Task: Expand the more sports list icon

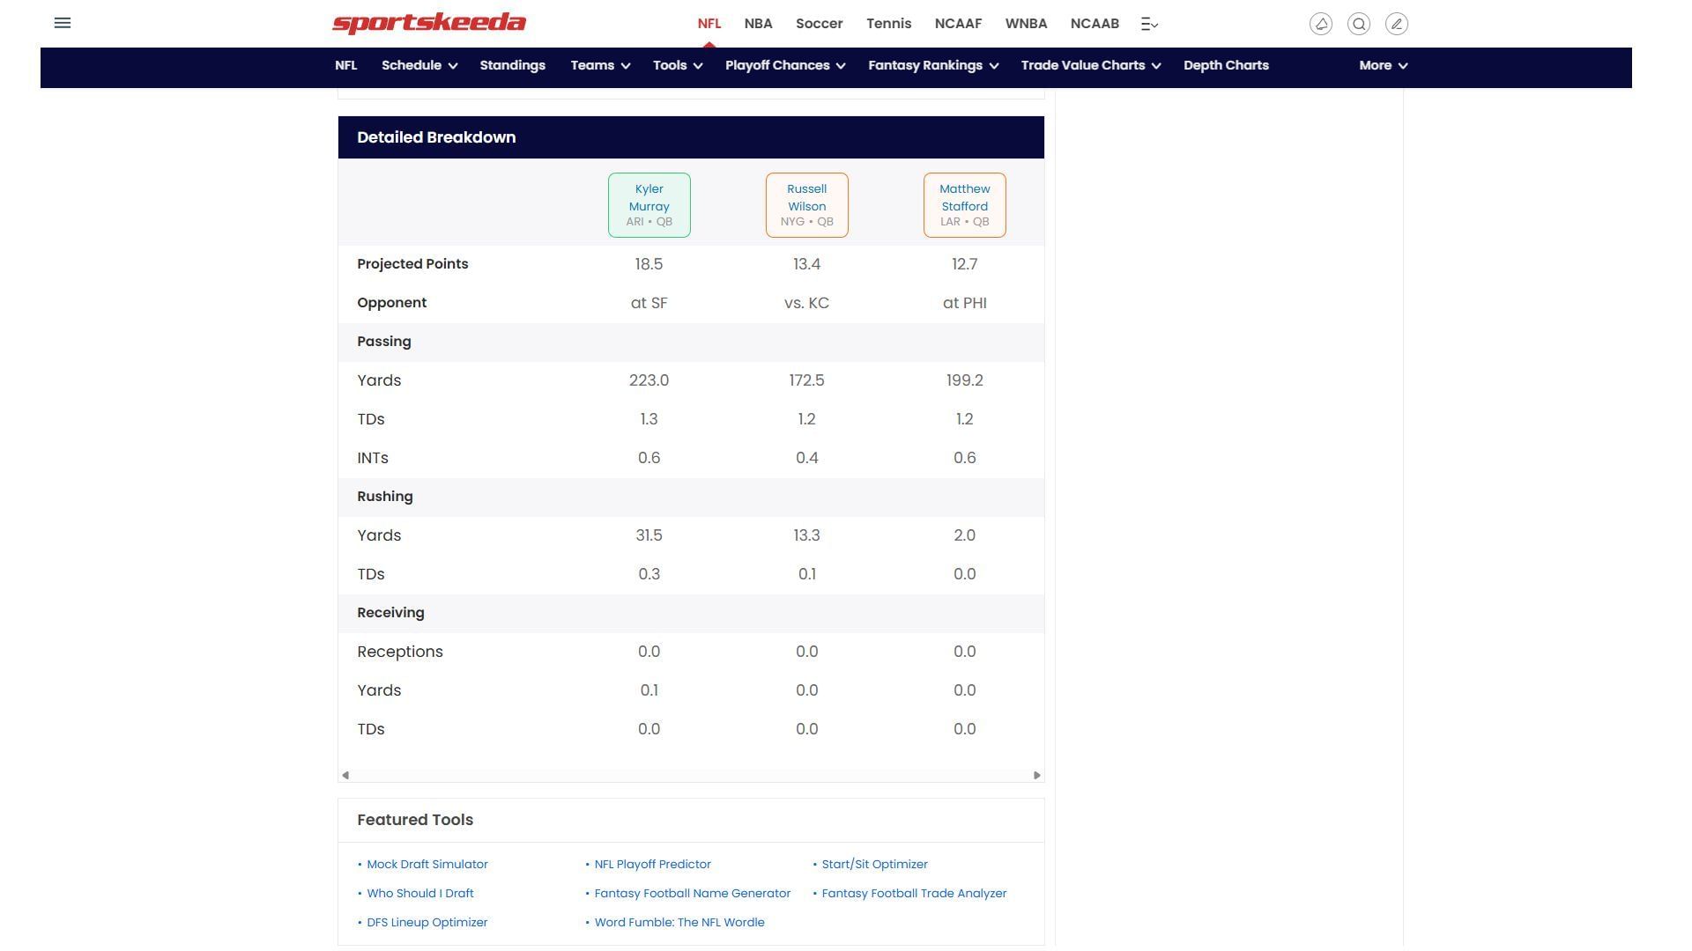Action: pos(1149,24)
